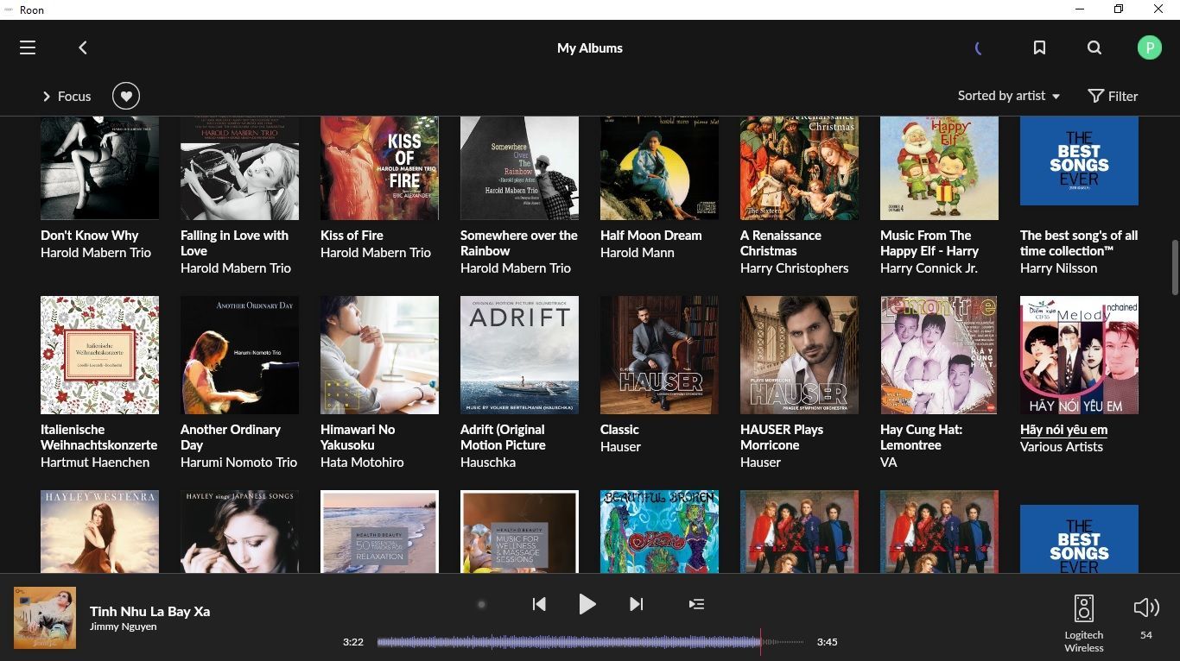Click the Roon Radio dot indicator
Image resolution: width=1180 pixels, height=661 pixels.
(x=482, y=604)
